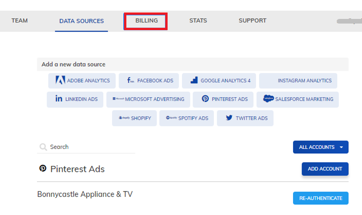Click the Shopify logo icon
The height and width of the screenshot is (215, 362).
point(124,118)
